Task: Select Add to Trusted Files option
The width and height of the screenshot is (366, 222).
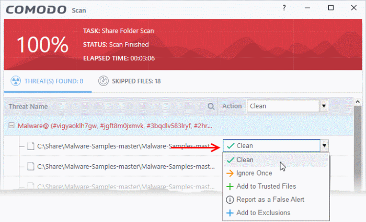Action: pyautogui.click(x=276, y=187)
